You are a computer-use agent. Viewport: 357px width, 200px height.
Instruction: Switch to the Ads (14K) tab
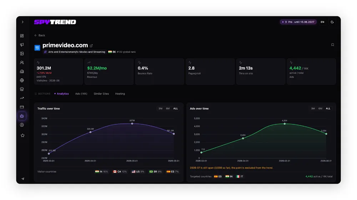[x=81, y=94]
